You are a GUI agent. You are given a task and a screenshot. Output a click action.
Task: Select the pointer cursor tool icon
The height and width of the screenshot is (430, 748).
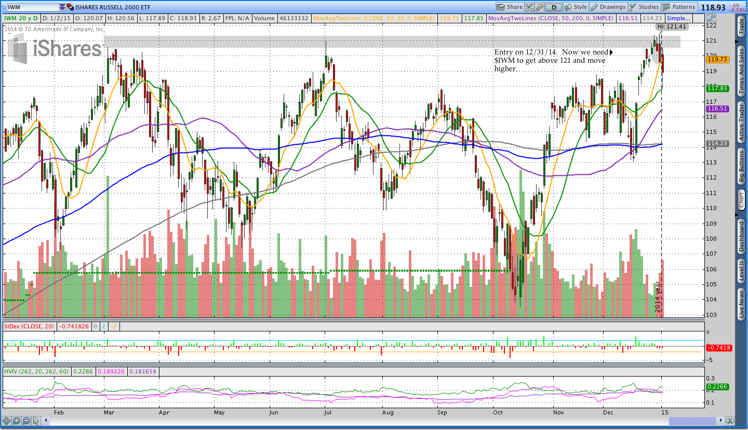click(x=36, y=421)
